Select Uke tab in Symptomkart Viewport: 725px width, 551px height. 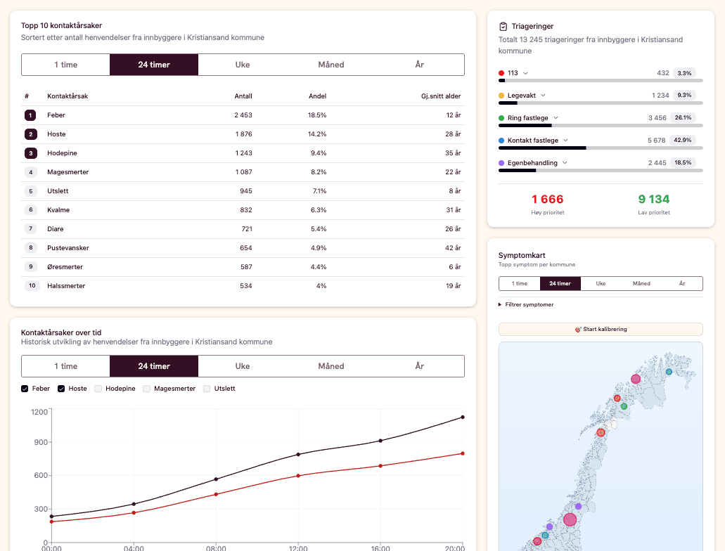[x=601, y=283]
